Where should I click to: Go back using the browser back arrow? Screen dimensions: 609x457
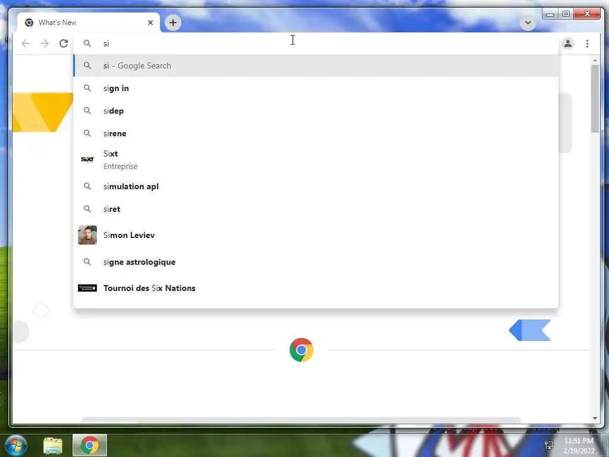26,43
